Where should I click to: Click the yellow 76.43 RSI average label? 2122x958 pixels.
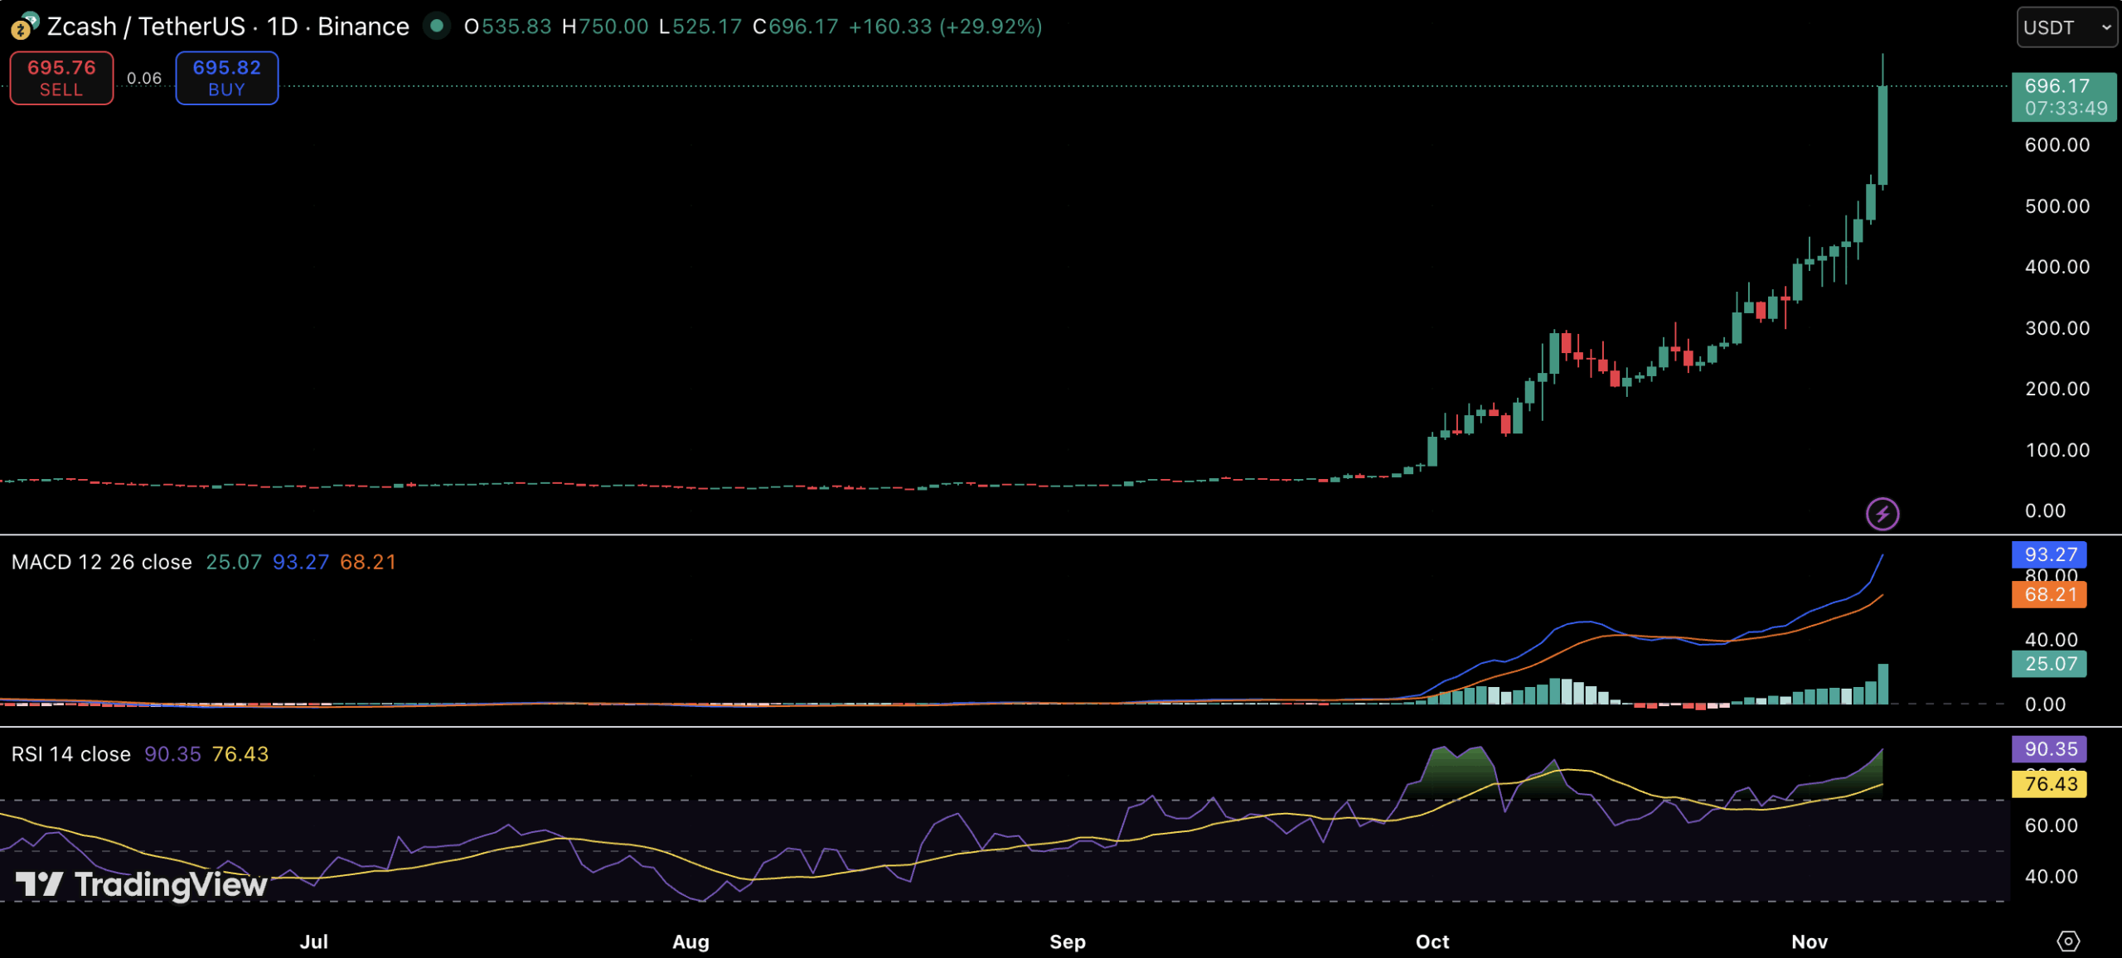point(2049,784)
